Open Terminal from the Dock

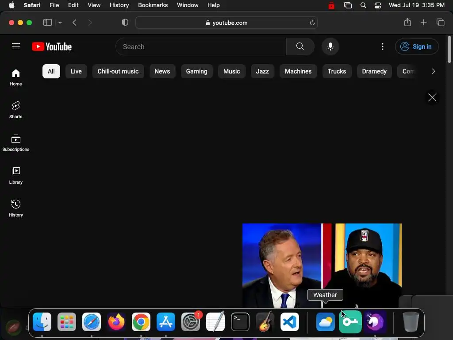click(x=240, y=322)
